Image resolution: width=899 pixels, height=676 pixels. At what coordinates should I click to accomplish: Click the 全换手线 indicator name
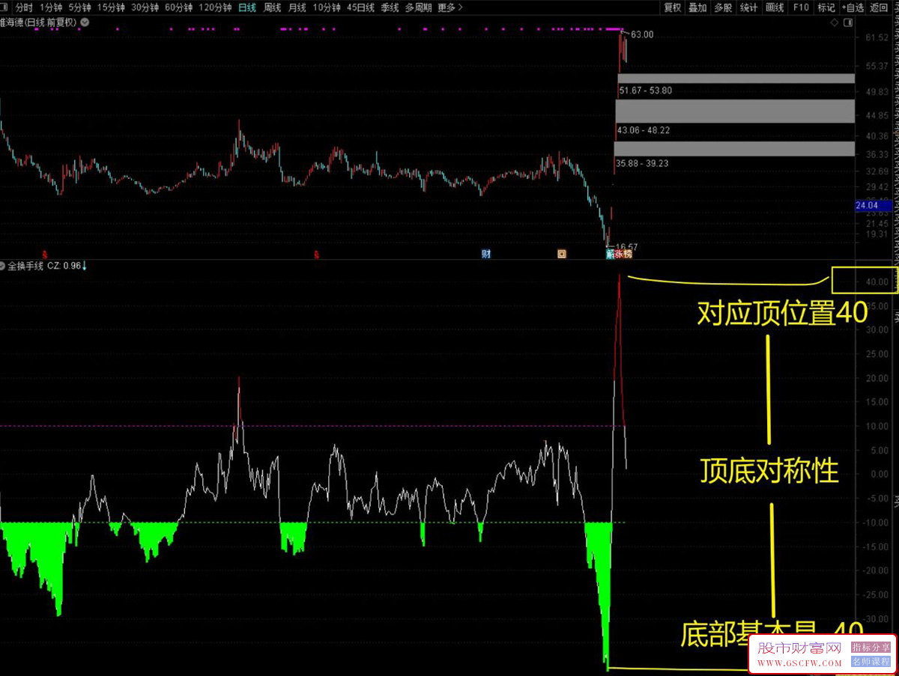25,265
